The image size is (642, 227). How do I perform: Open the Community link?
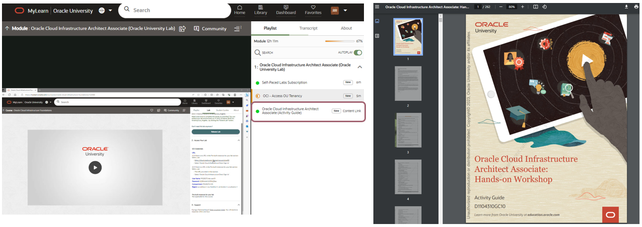[210, 28]
